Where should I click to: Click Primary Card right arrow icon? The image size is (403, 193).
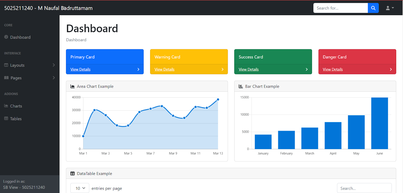[138, 69]
